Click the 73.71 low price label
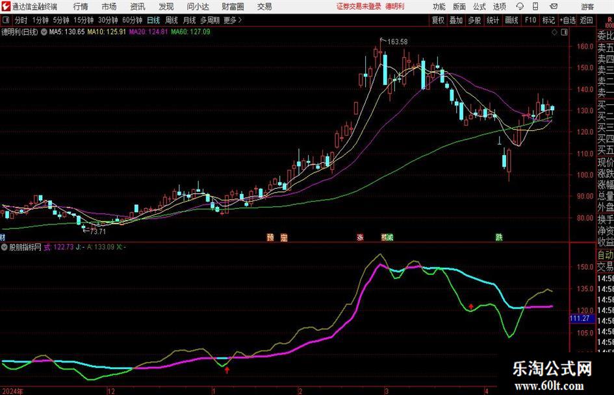The width and height of the screenshot is (614, 395). pos(97,232)
